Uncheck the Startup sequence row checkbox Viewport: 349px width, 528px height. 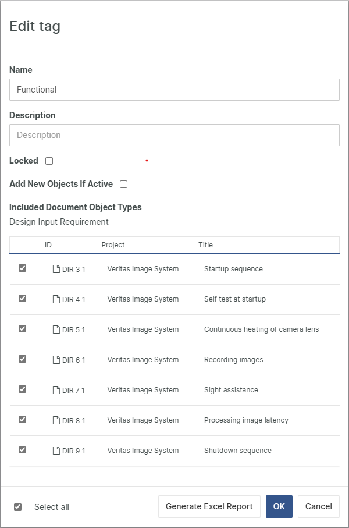22,268
